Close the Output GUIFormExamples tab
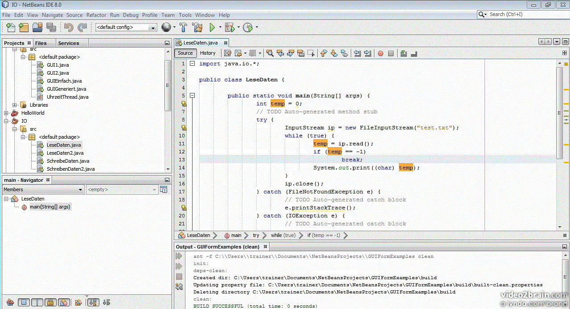Viewport: 570px width, 309px height. click(x=265, y=246)
